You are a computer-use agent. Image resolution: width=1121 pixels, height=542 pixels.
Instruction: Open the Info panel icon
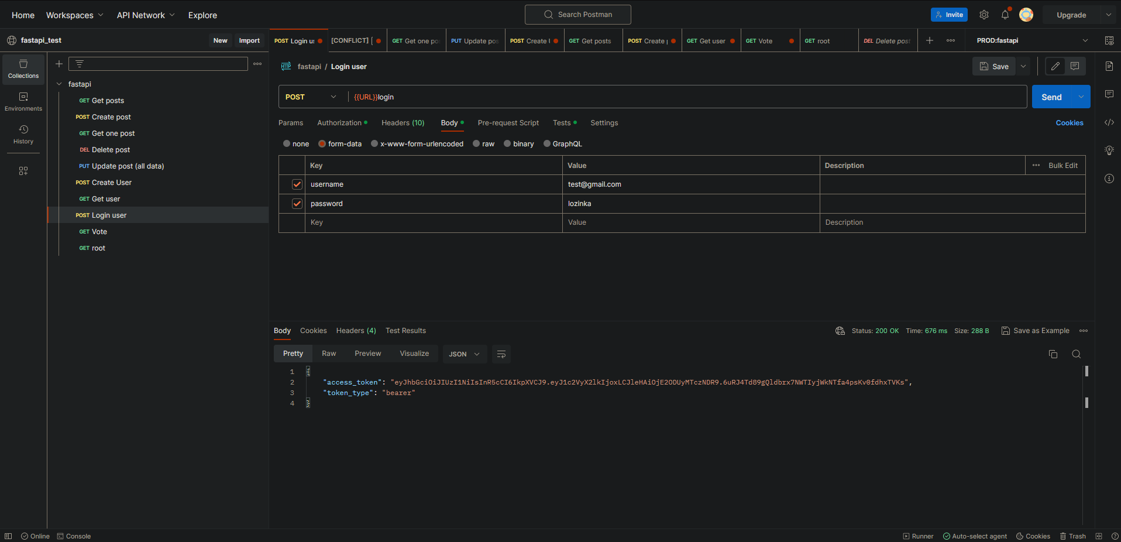click(1109, 179)
